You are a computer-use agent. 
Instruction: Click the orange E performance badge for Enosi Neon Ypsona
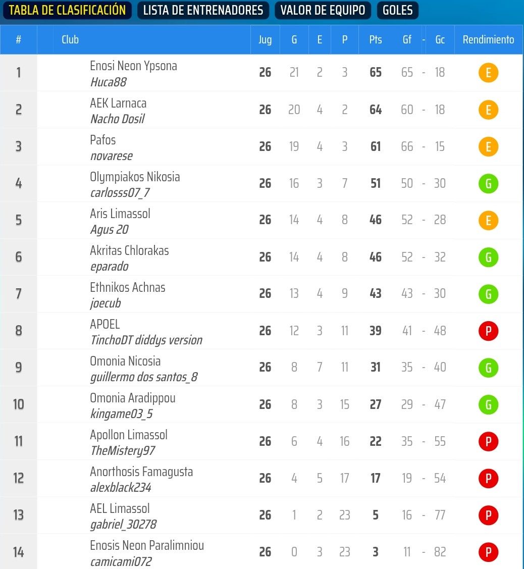coord(488,73)
